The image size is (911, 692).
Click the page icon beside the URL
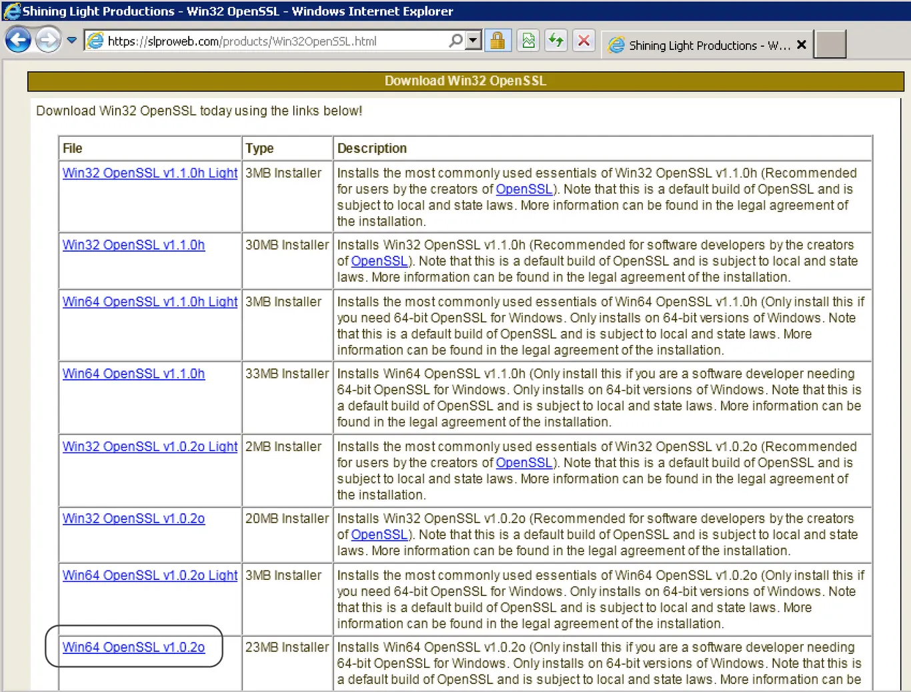tap(96, 41)
